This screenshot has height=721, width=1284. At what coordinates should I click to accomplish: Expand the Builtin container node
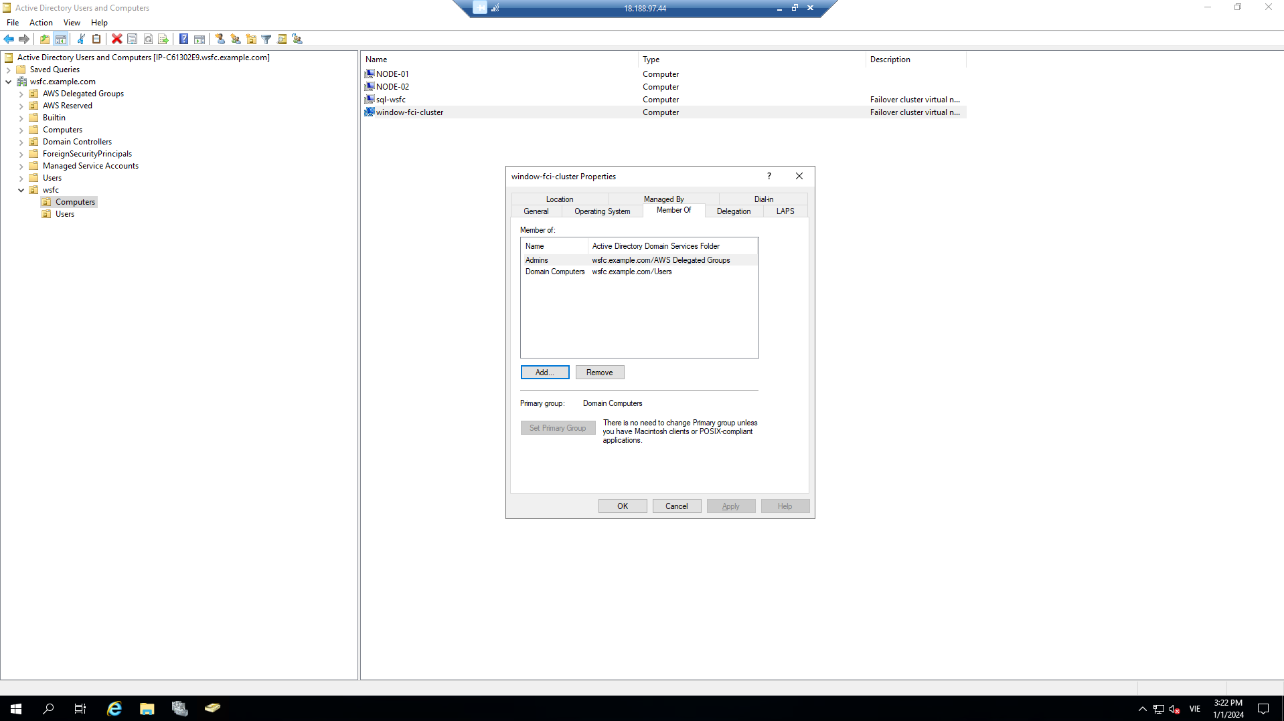point(21,117)
